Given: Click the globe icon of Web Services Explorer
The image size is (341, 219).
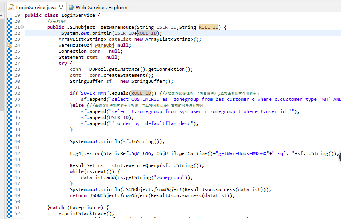Looking at the screenshot, I should click(x=71, y=7).
